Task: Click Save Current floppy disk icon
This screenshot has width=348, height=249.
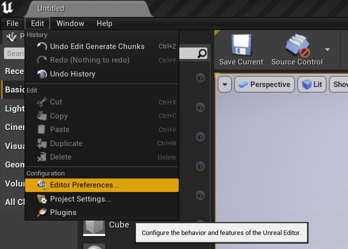Action: (x=241, y=44)
